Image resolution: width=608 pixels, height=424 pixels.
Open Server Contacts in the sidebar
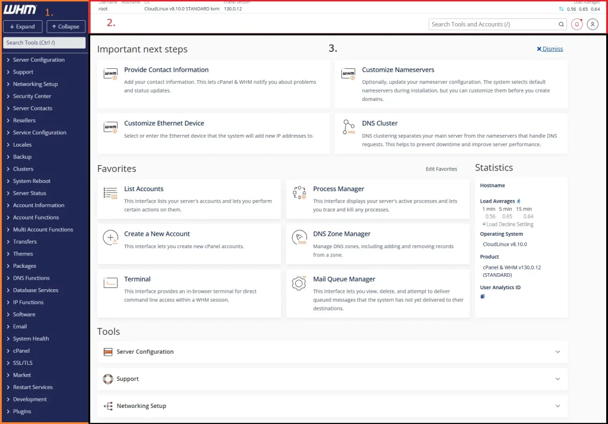pyautogui.click(x=33, y=109)
